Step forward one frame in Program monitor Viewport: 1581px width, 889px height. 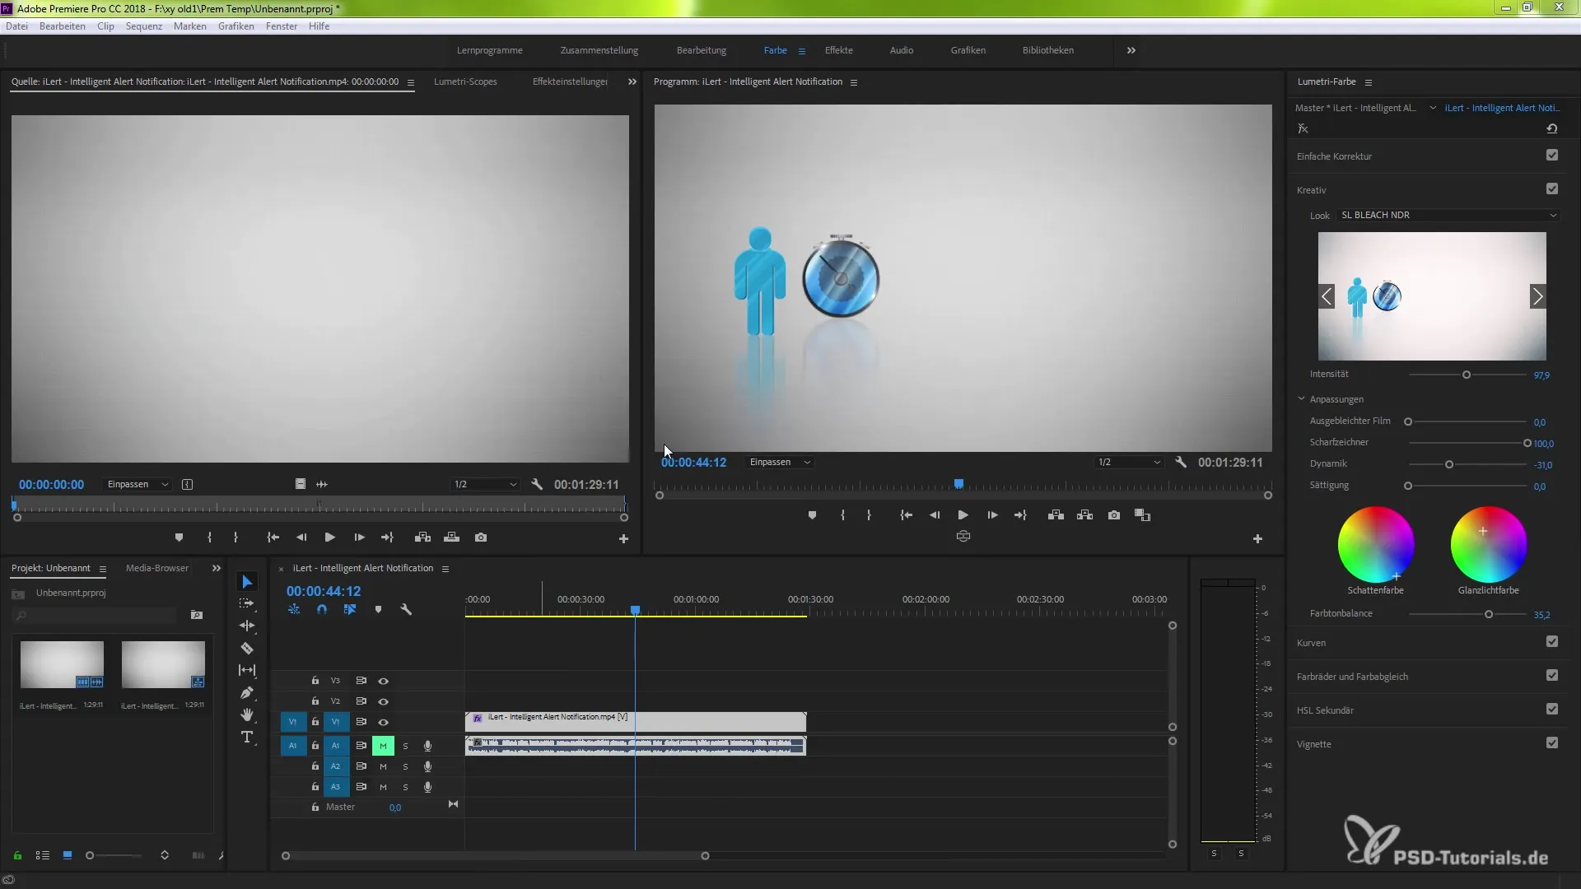992,515
